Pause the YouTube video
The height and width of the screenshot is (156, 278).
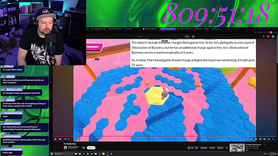pos(55,139)
